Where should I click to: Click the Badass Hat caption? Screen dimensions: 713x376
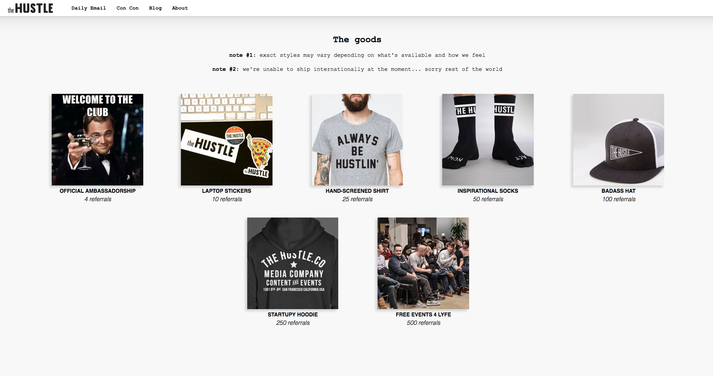point(619,191)
